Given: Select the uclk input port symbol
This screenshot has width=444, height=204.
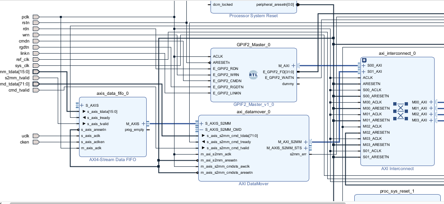Looking at the screenshot, I should tap(36, 136).
